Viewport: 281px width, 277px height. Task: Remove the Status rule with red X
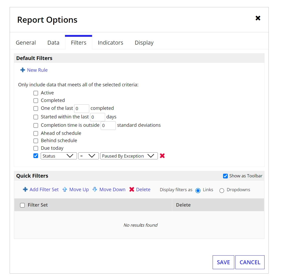click(162, 156)
